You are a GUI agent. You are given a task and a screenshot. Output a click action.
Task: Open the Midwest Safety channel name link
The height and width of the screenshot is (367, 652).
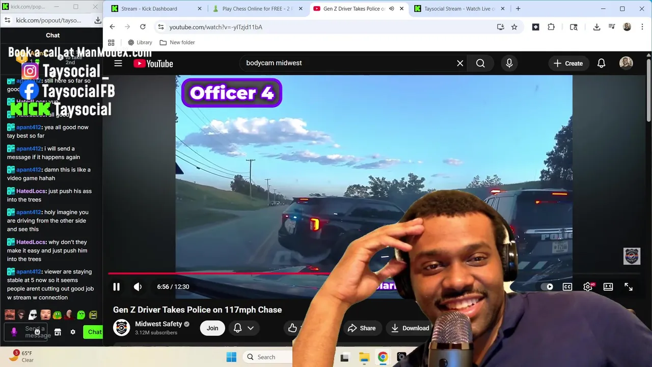pyautogui.click(x=158, y=324)
